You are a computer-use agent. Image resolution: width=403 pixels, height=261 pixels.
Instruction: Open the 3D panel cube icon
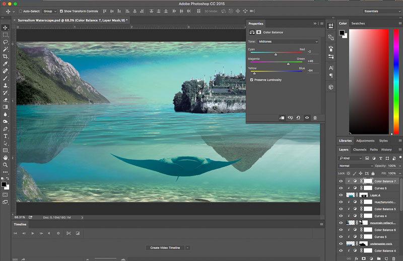[331, 87]
